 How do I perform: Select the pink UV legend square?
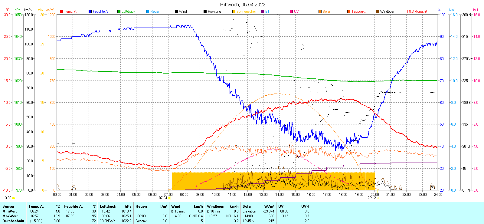coord(291,12)
